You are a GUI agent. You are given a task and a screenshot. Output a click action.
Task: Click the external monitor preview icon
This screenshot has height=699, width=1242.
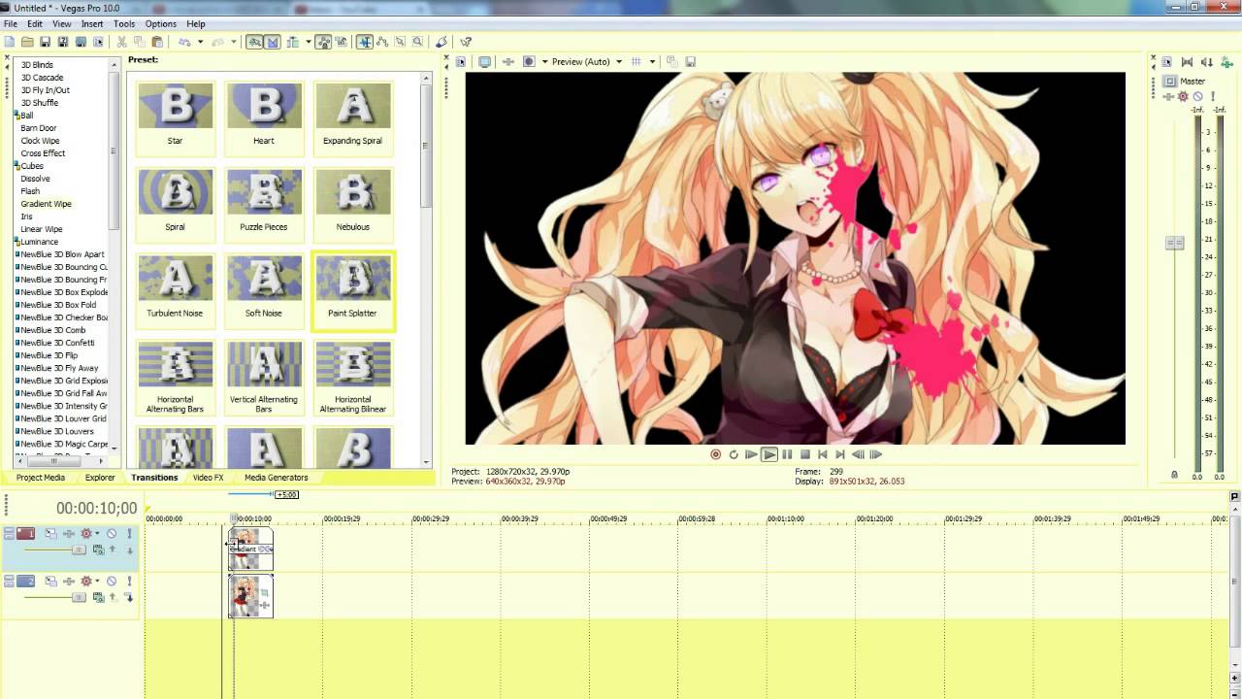click(x=484, y=62)
